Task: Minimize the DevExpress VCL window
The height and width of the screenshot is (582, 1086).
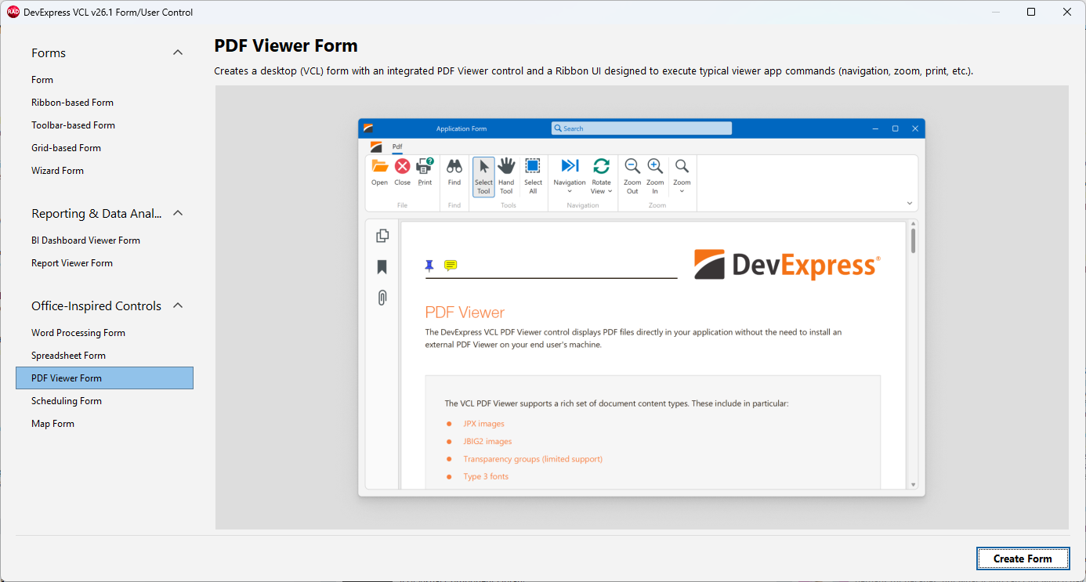Action: tap(996, 12)
